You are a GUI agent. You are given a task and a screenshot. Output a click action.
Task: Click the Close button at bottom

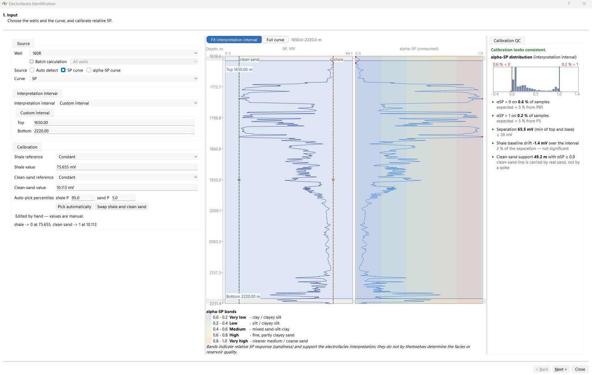tap(580, 369)
